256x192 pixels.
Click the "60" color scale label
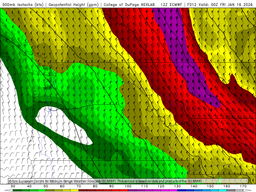click(62, 186)
